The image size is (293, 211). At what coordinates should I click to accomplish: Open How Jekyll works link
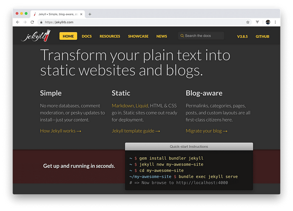click(61, 131)
